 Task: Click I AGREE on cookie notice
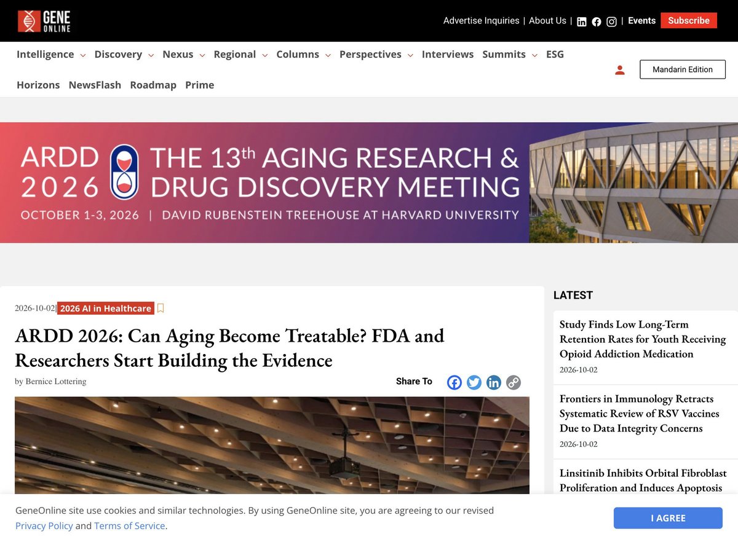pyautogui.click(x=668, y=518)
